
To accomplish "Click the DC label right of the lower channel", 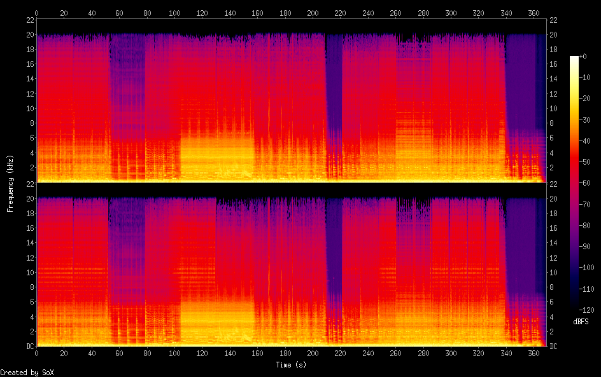I will (x=553, y=346).
